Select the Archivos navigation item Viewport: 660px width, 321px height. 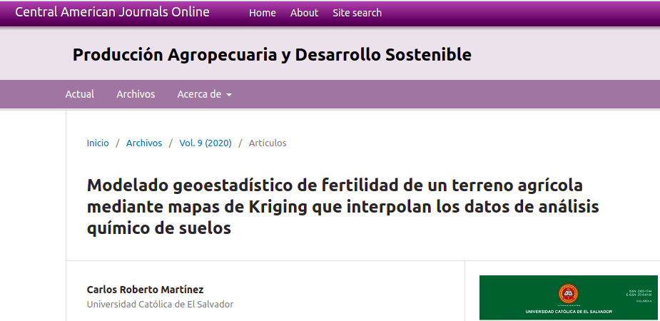[136, 94]
